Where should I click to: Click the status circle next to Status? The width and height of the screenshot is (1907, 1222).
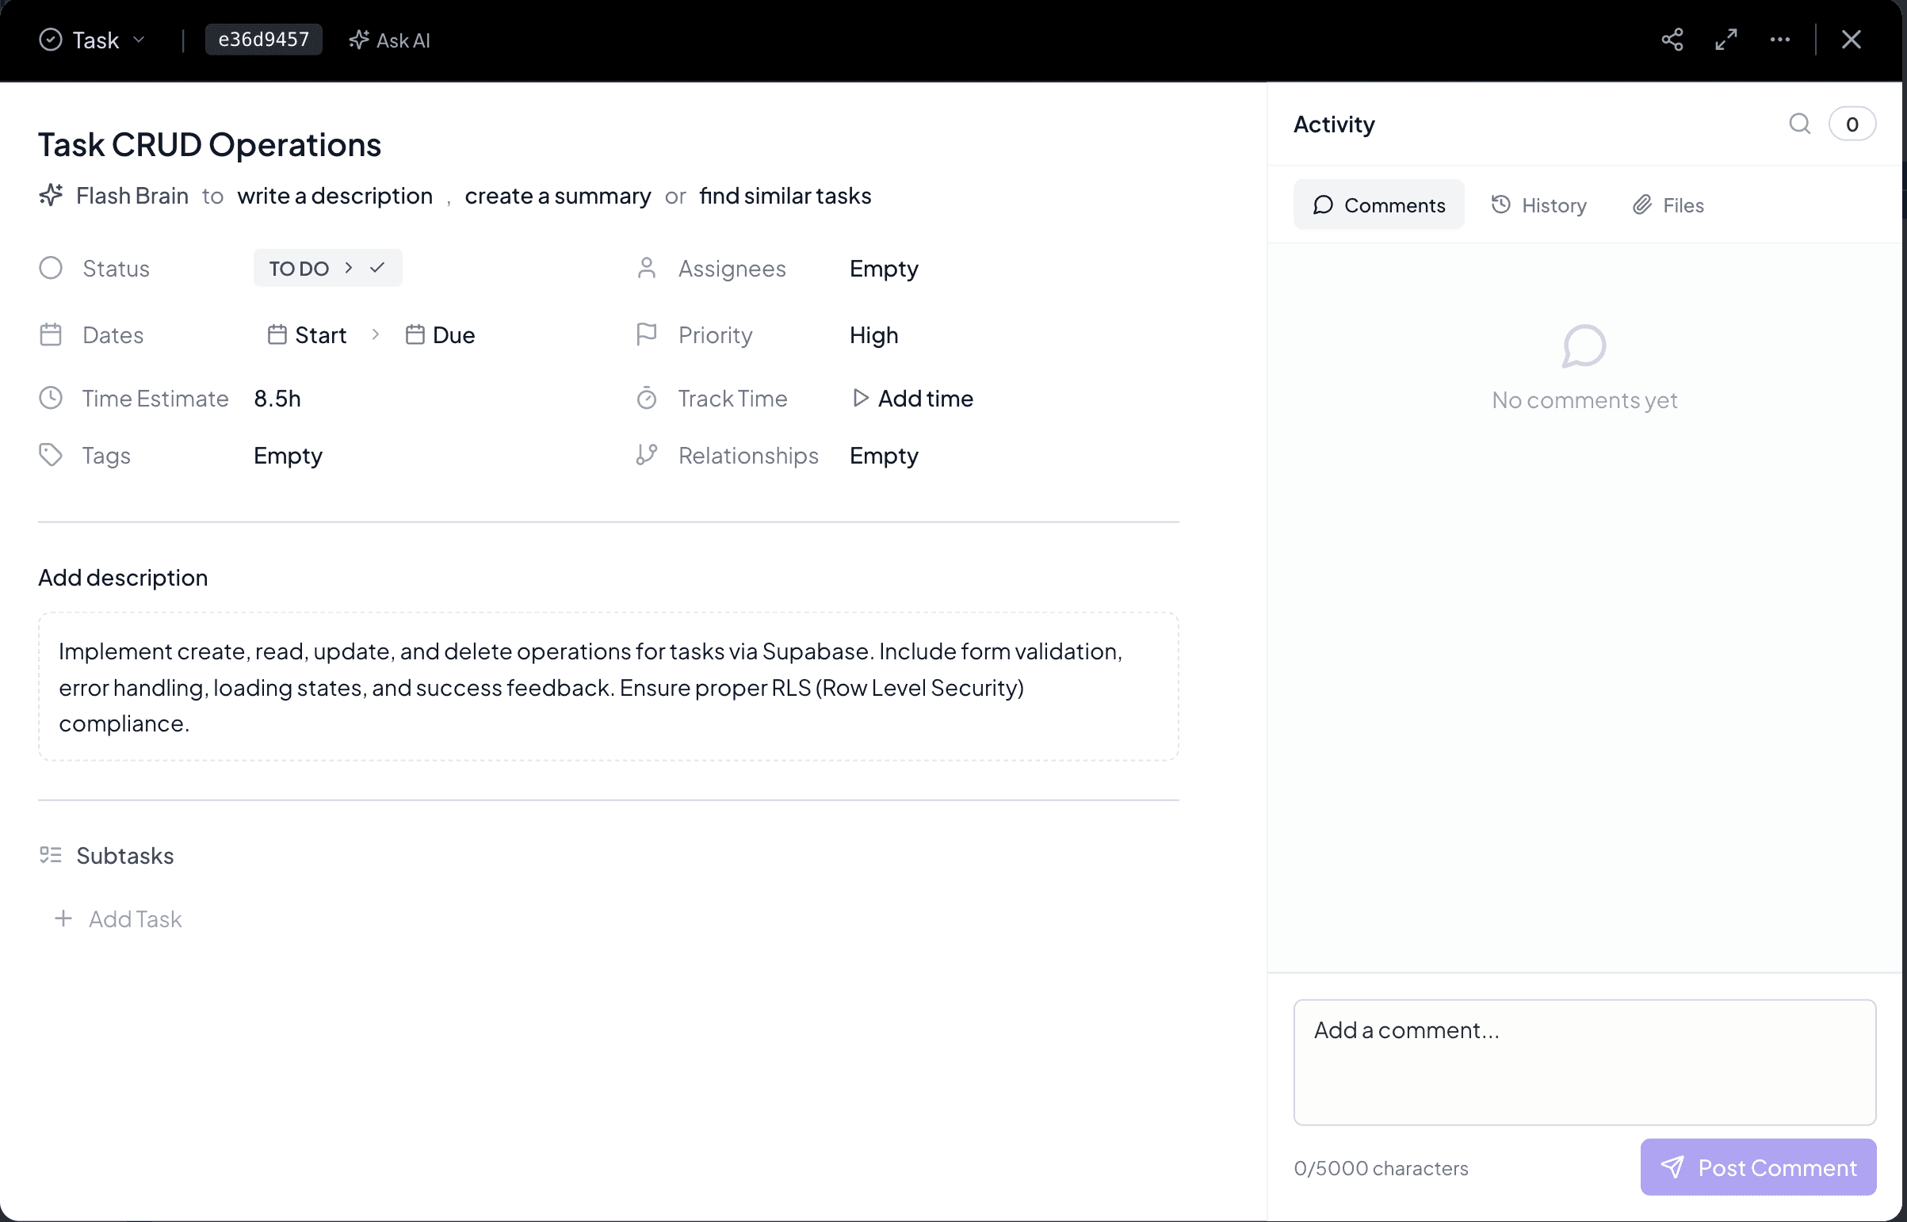point(51,268)
